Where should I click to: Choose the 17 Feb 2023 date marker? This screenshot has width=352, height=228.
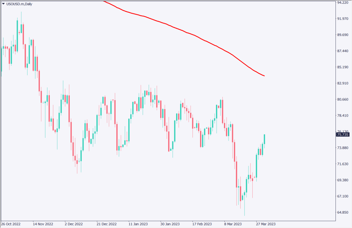pyautogui.click(x=202, y=224)
